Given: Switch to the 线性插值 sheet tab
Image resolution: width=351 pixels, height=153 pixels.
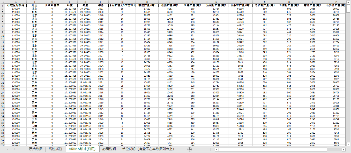Looking at the screenshot, I should coord(55,149).
